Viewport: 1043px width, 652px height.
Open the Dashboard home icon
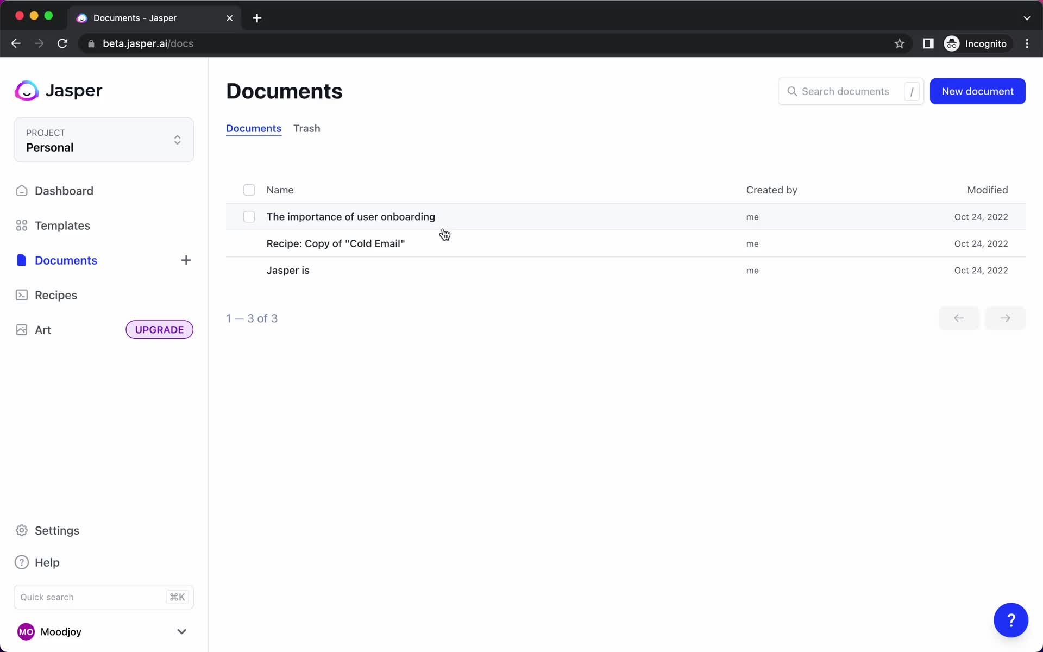22,191
